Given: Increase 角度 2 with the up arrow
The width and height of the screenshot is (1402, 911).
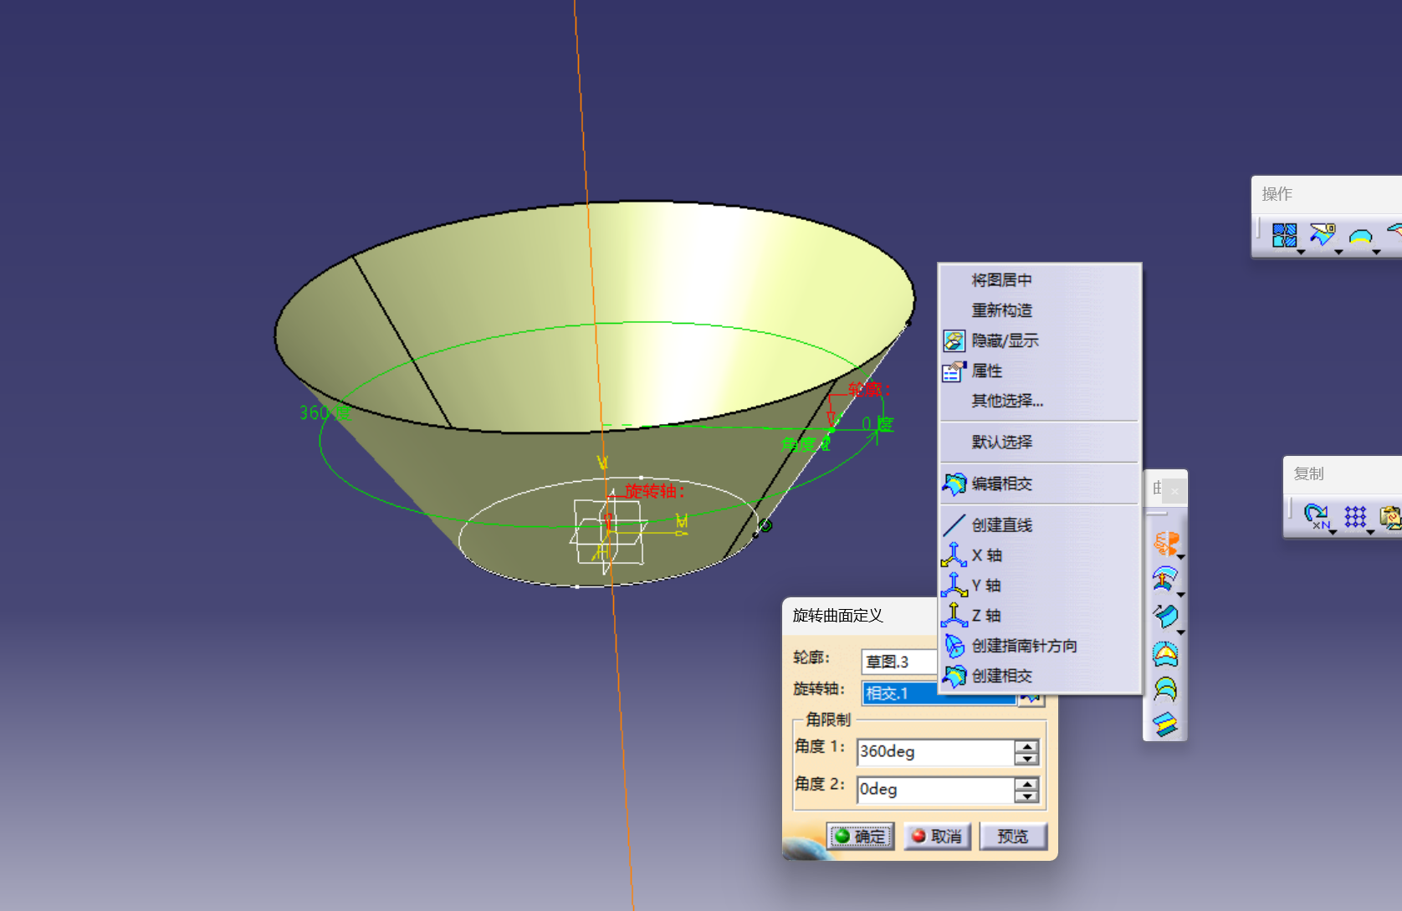Looking at the screenshot, I should point(1026,784).
